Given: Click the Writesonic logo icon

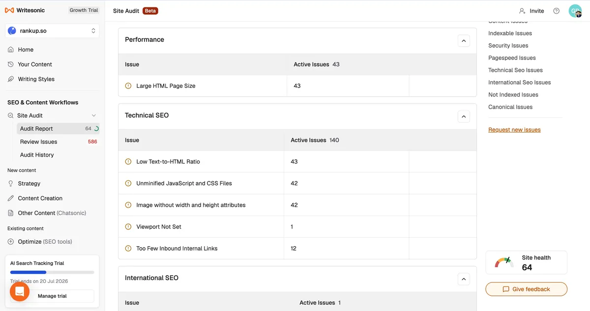Looking at the screenshot, I should click(9, 10).
